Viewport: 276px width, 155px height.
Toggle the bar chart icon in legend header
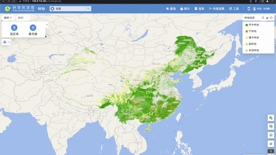point(267,18)
